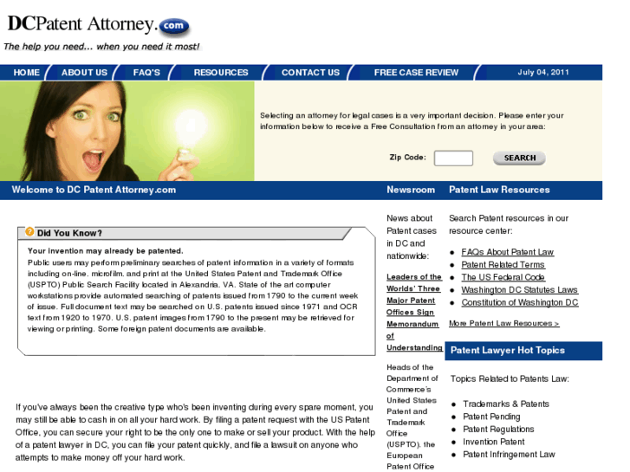Select Patent Infringement Law topic
Screen dimensions: 630x472
tap(509, 455)
